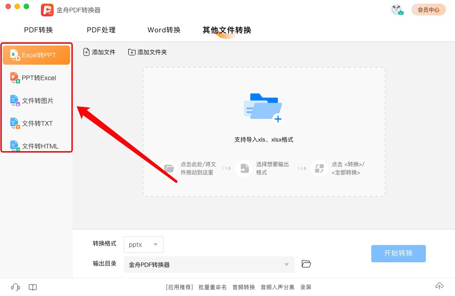
Task: Switch to 文件转图片 in the sidebar
Action: (x=36, y=100)
